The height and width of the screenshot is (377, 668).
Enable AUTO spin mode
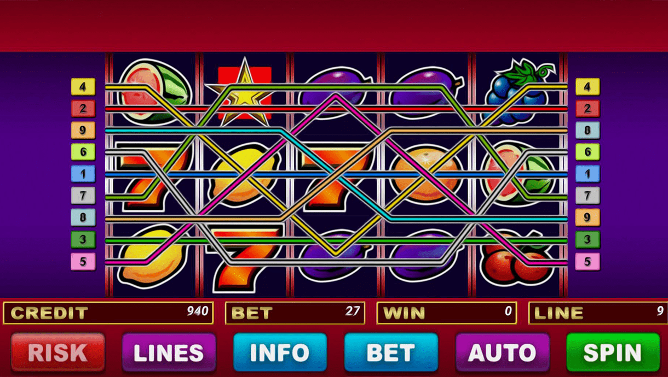pos(502,352)
